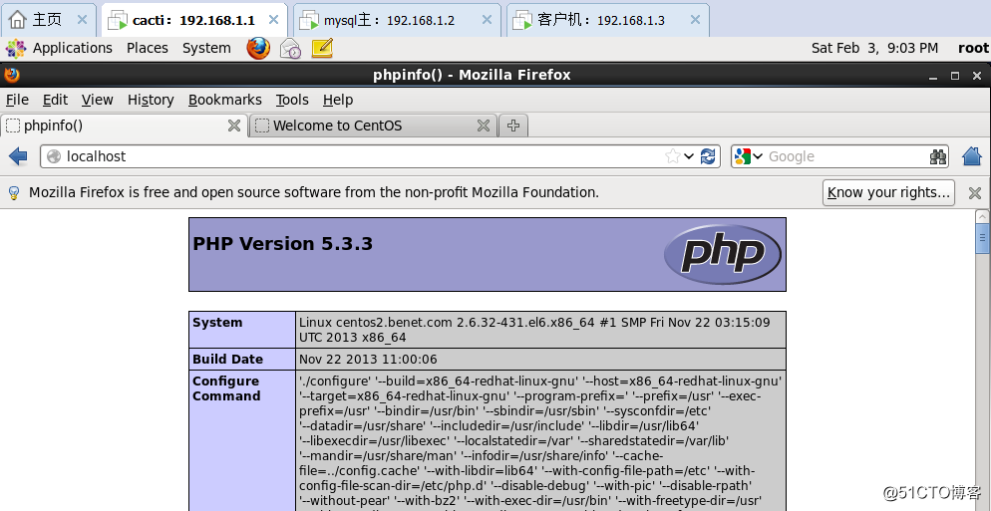
Task: Click the Build Date row label
Action: [x=227, y=360]
